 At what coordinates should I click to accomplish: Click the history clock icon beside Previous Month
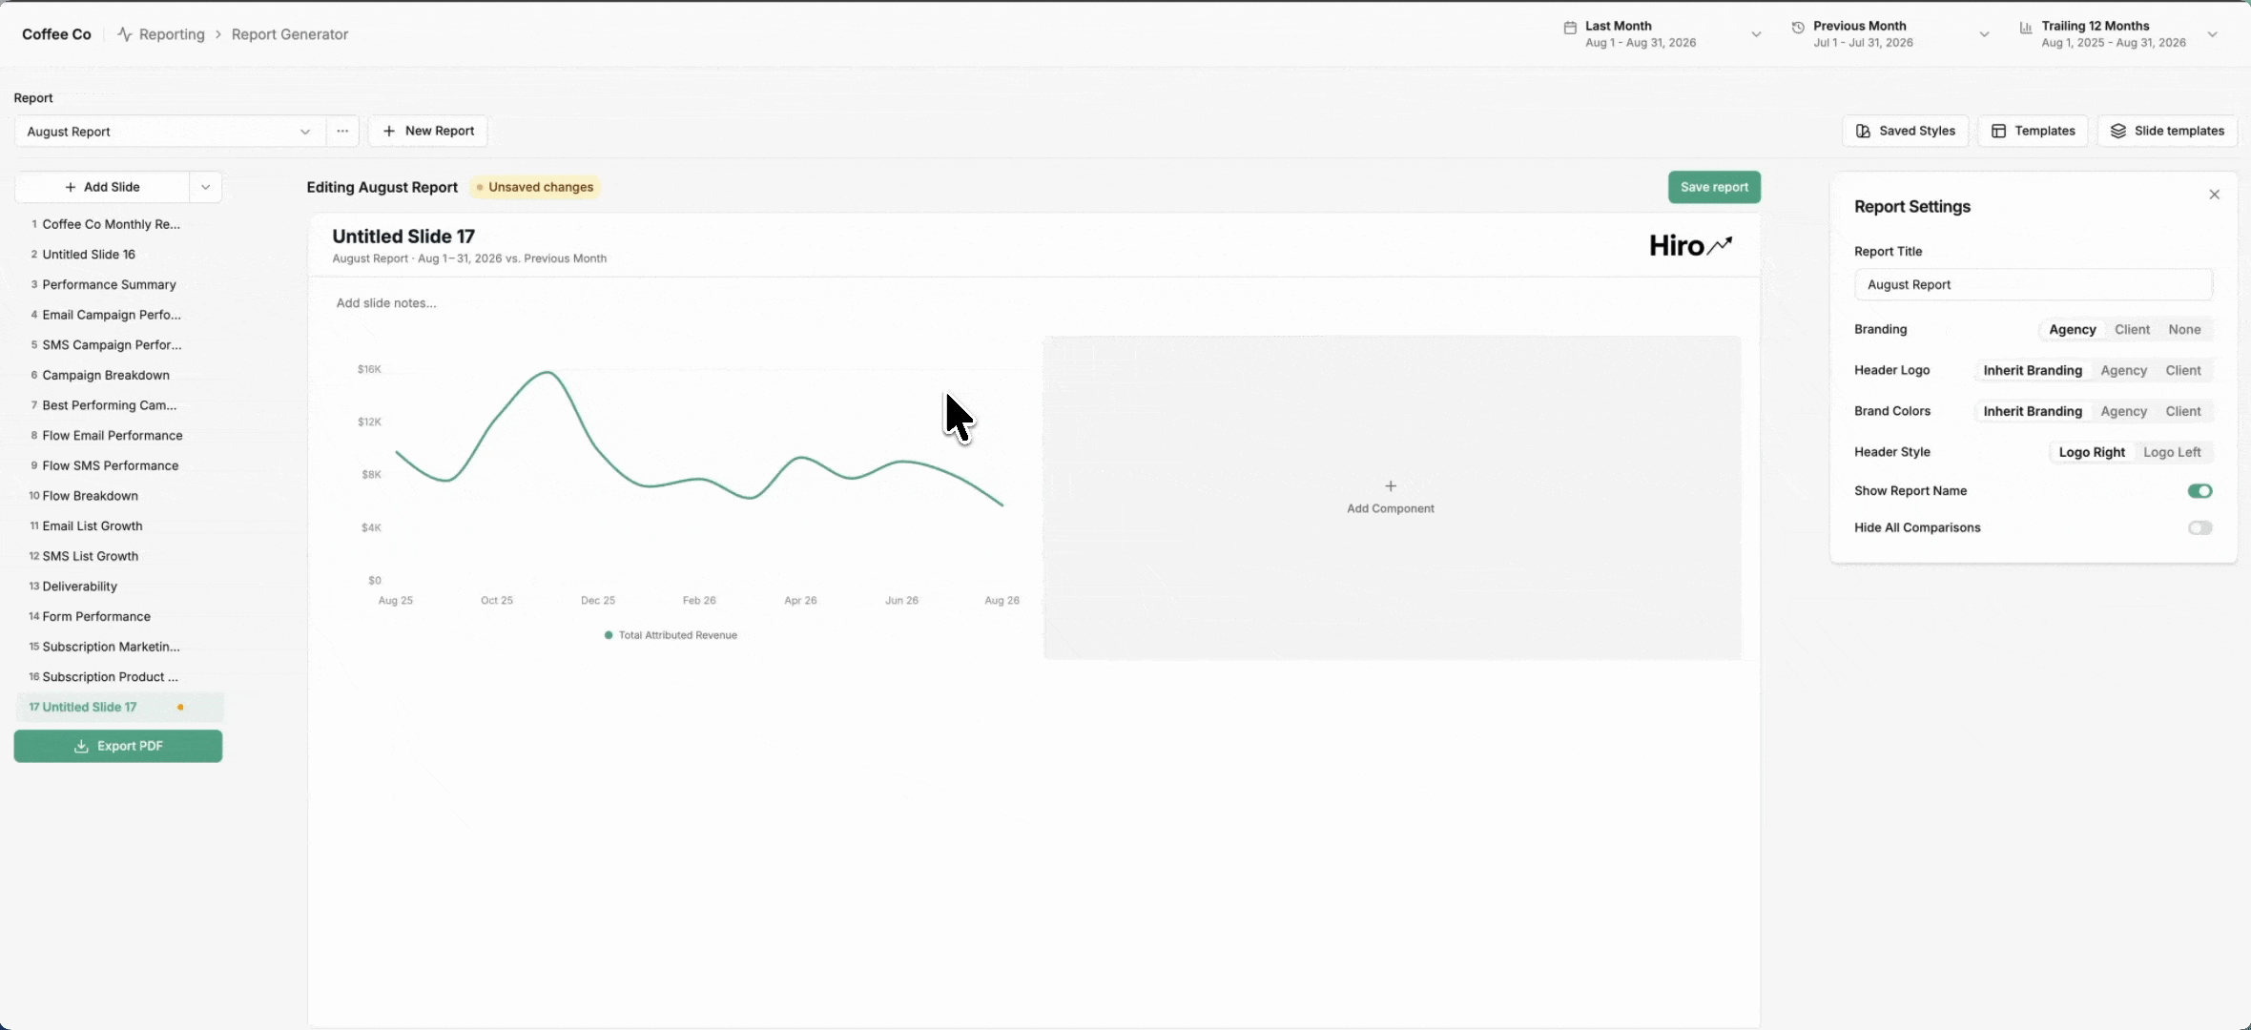pyautogui.click(x=1798, y=28)
